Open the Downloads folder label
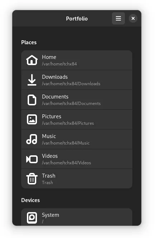 click(x=55, y=77)
